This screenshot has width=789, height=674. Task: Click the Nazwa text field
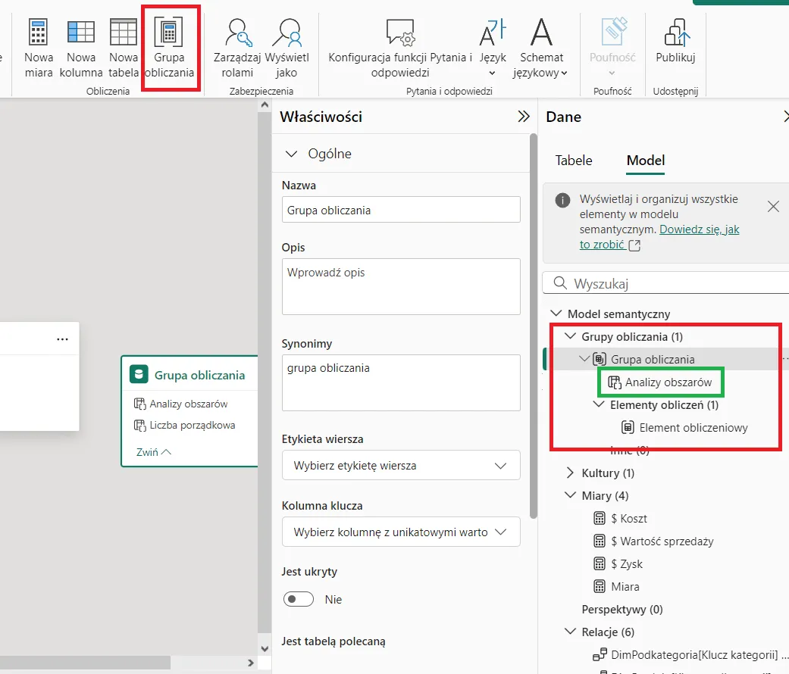pyautogui.click(x=400, y=210)
